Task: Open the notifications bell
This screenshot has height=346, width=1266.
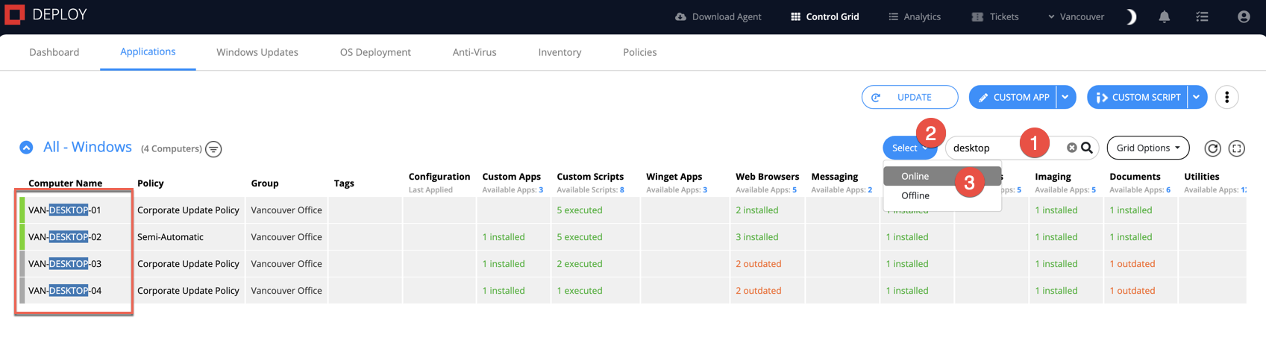Action: (x=1165, y=16)
